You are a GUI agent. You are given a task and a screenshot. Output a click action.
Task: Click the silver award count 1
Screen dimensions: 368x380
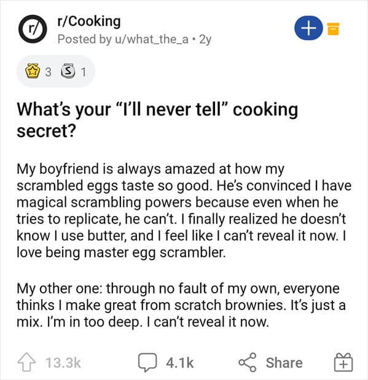click(x=83, y=72)
